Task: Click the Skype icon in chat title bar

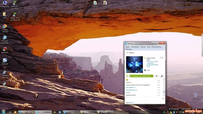Action: click(x=126, y=43)
